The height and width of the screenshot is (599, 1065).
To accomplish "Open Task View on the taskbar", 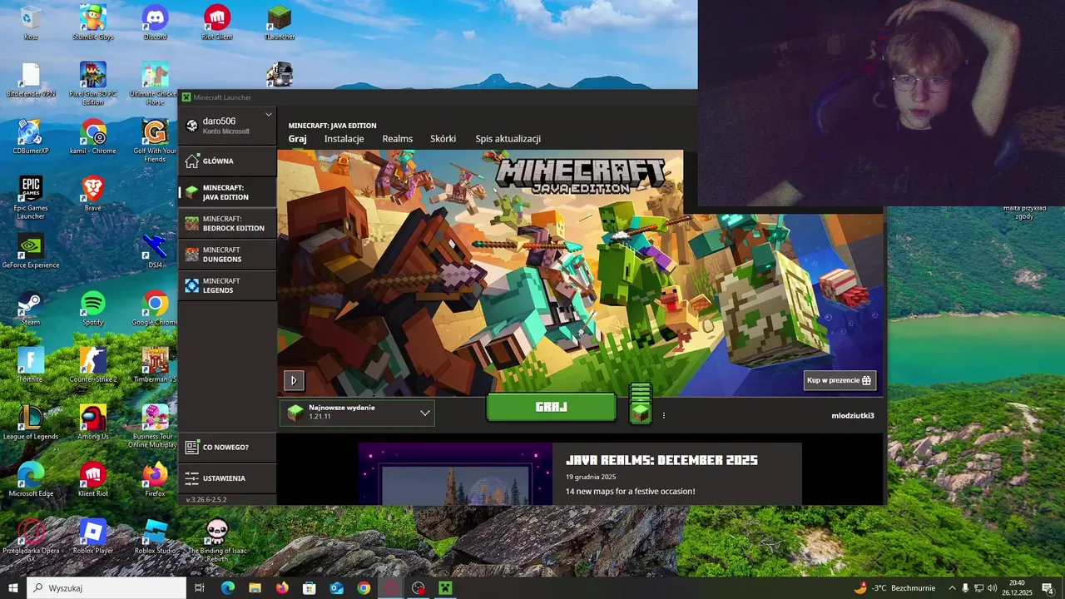I will (x=200, y=588).
